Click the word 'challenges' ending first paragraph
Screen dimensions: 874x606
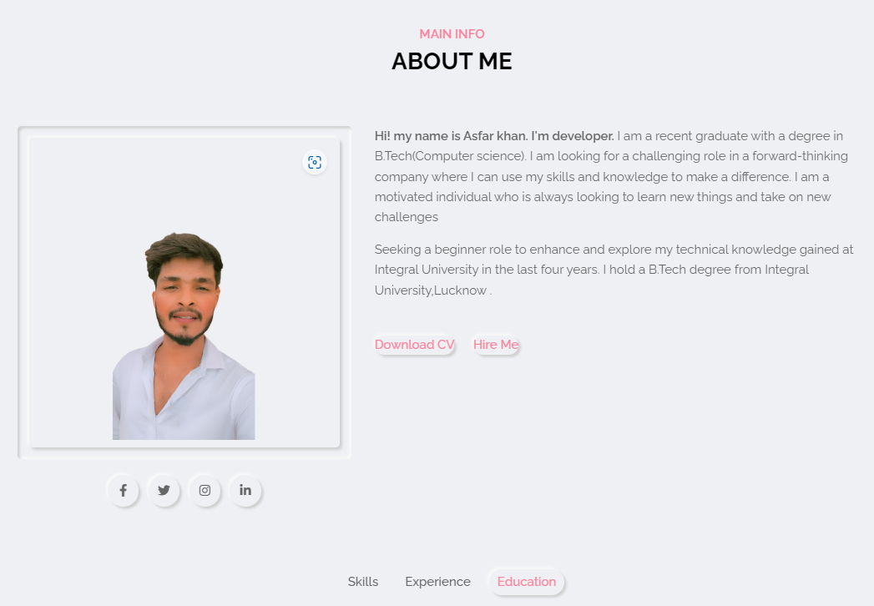[407, 217]
